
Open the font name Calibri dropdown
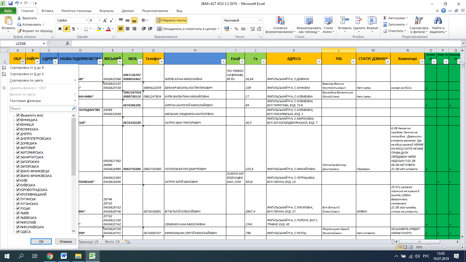(x=87, y=20)
